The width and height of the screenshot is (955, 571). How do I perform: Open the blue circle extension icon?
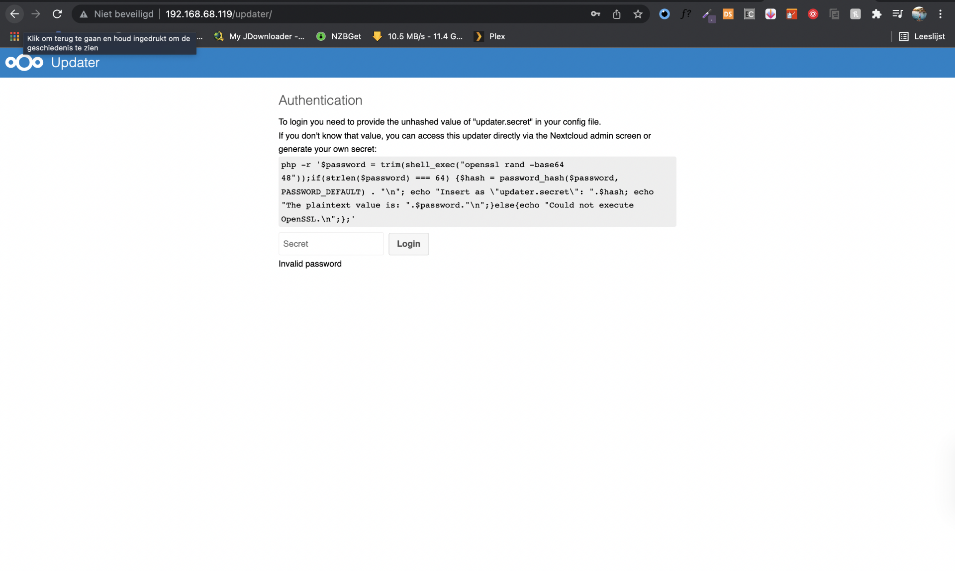pos(665,14)
